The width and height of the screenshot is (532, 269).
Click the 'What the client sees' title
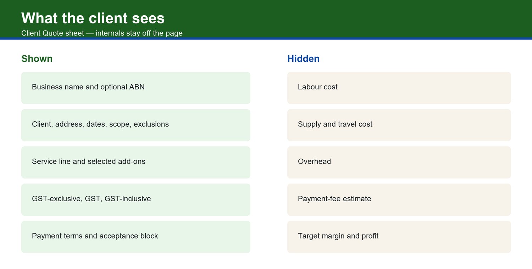coord(93,18)
